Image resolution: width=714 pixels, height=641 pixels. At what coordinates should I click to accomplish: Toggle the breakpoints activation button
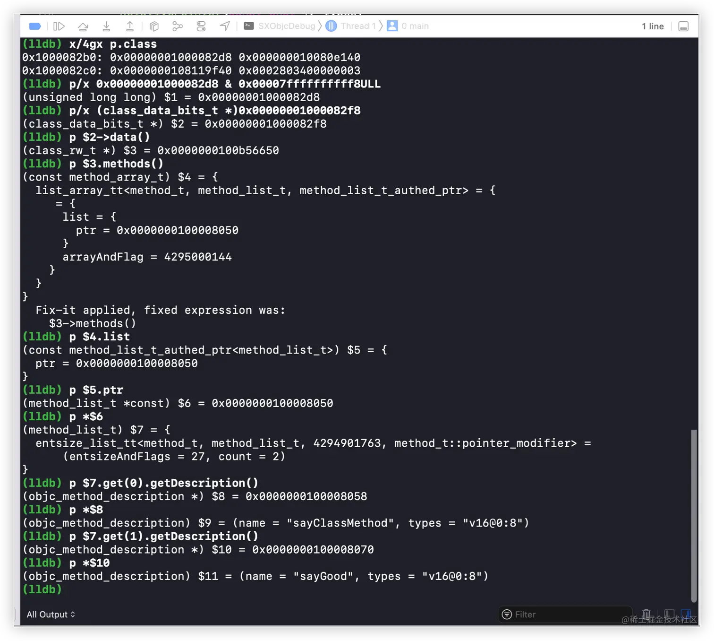pos(35,26)
